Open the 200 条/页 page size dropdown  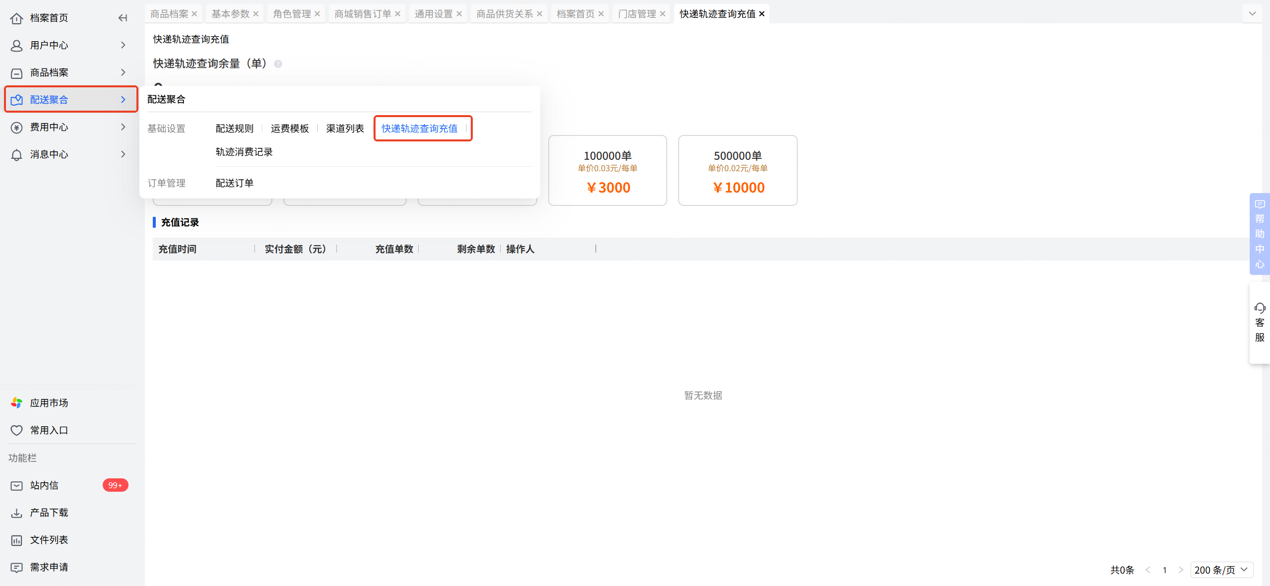pos(1221,570)
